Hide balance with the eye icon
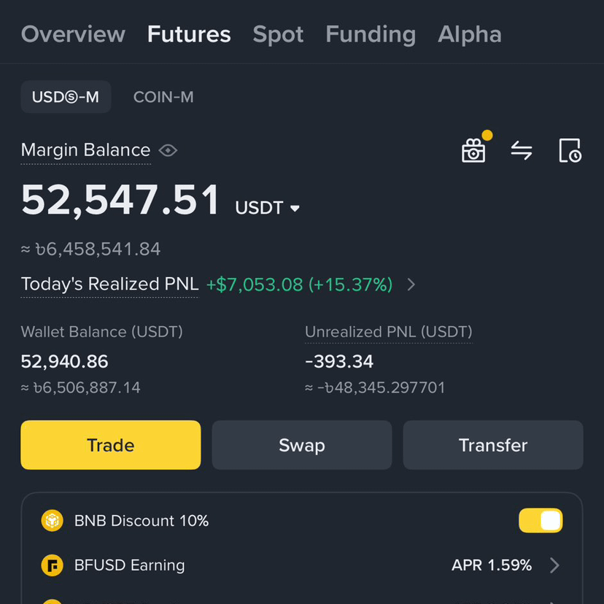 [x=168, y=150]
